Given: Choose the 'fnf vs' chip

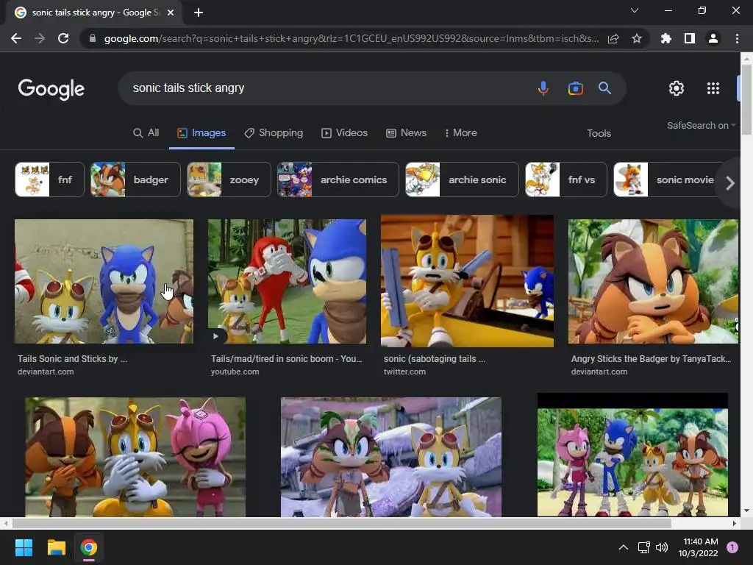Looking at the screenshot, I should [x=566, y=180].
